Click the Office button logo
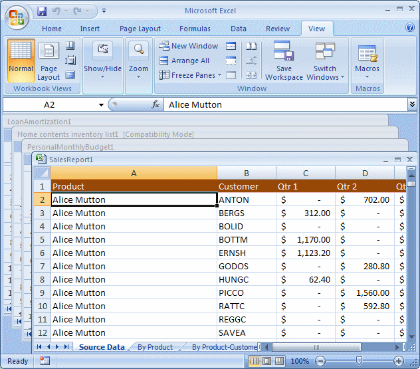420x369 pixels. point(17,18)
